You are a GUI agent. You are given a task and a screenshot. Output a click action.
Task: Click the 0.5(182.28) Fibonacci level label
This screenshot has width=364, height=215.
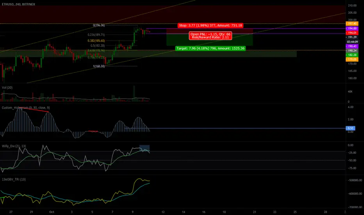tap(98, 46)
